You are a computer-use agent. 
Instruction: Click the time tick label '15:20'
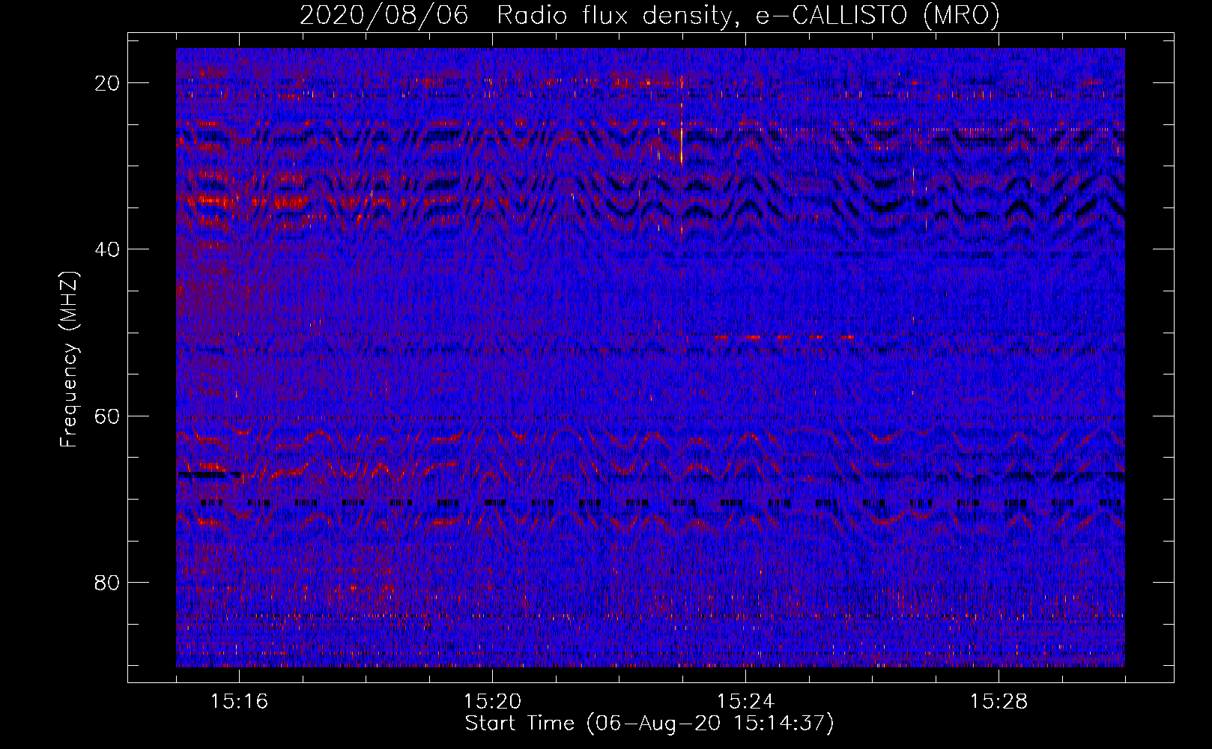pos(492,701)
